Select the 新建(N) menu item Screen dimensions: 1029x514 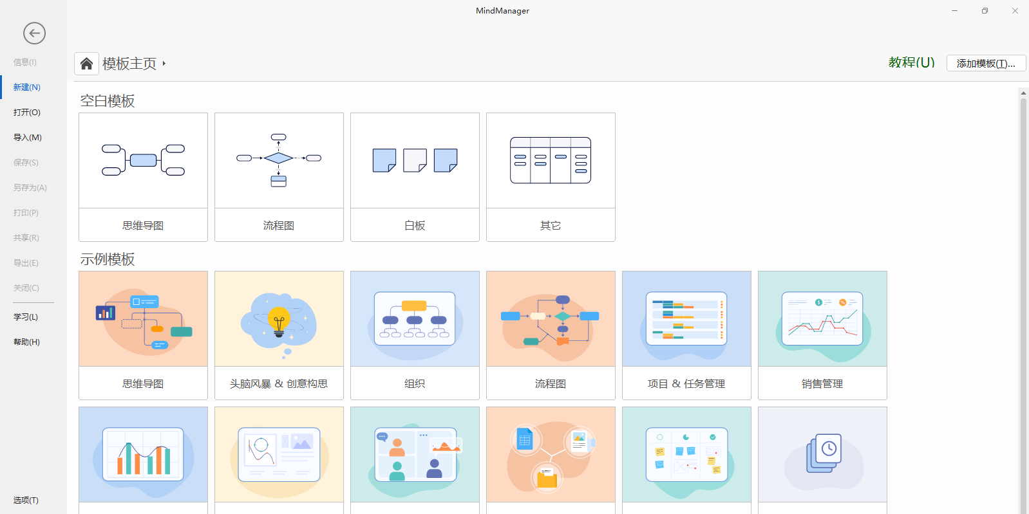(27, 87)
